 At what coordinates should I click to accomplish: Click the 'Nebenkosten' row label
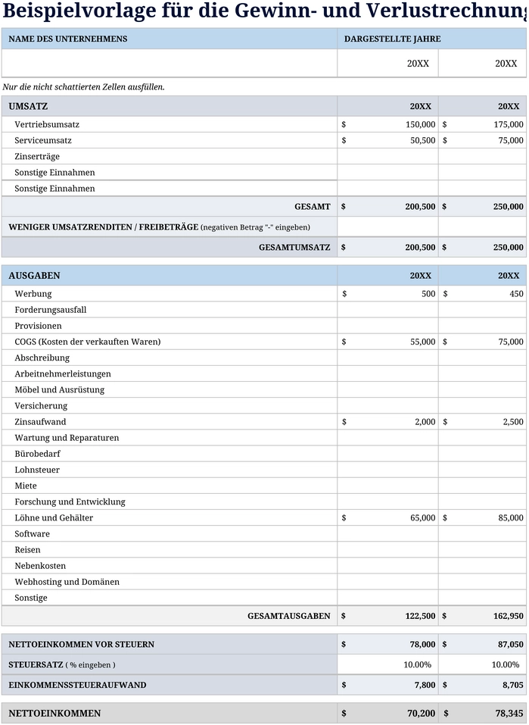(x=40, y=566)
